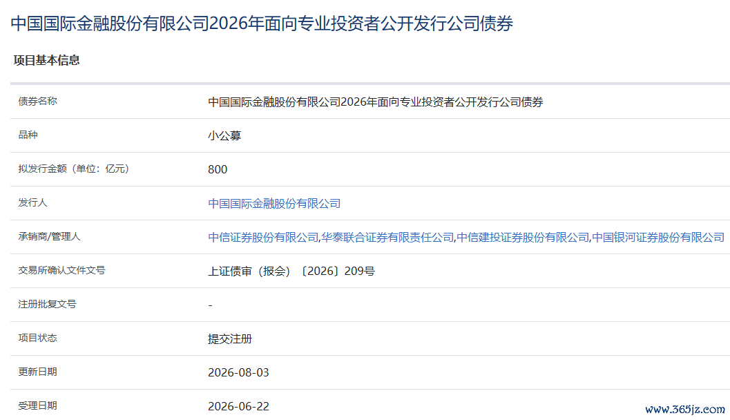Click the dash value of 注册批复文号
This screenshot has width=730, height=420.
(x=211, y=305)
